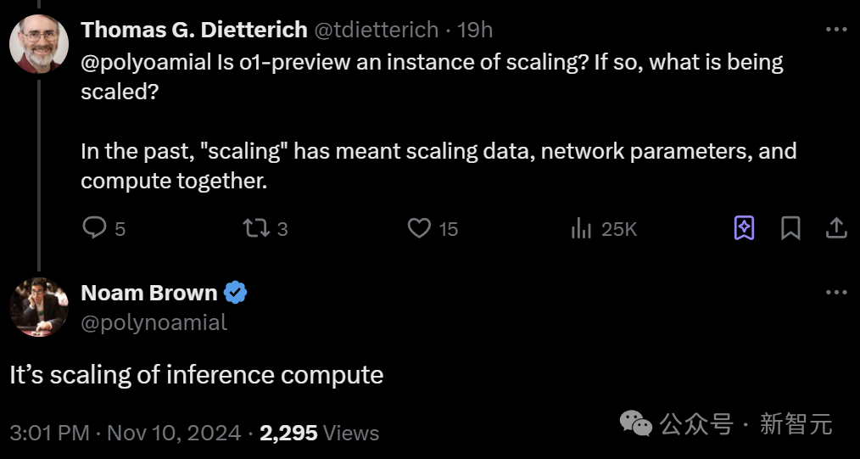
Task: Open Thomas G. Dietterich's profile picture
Action: (x=39, y=44)
